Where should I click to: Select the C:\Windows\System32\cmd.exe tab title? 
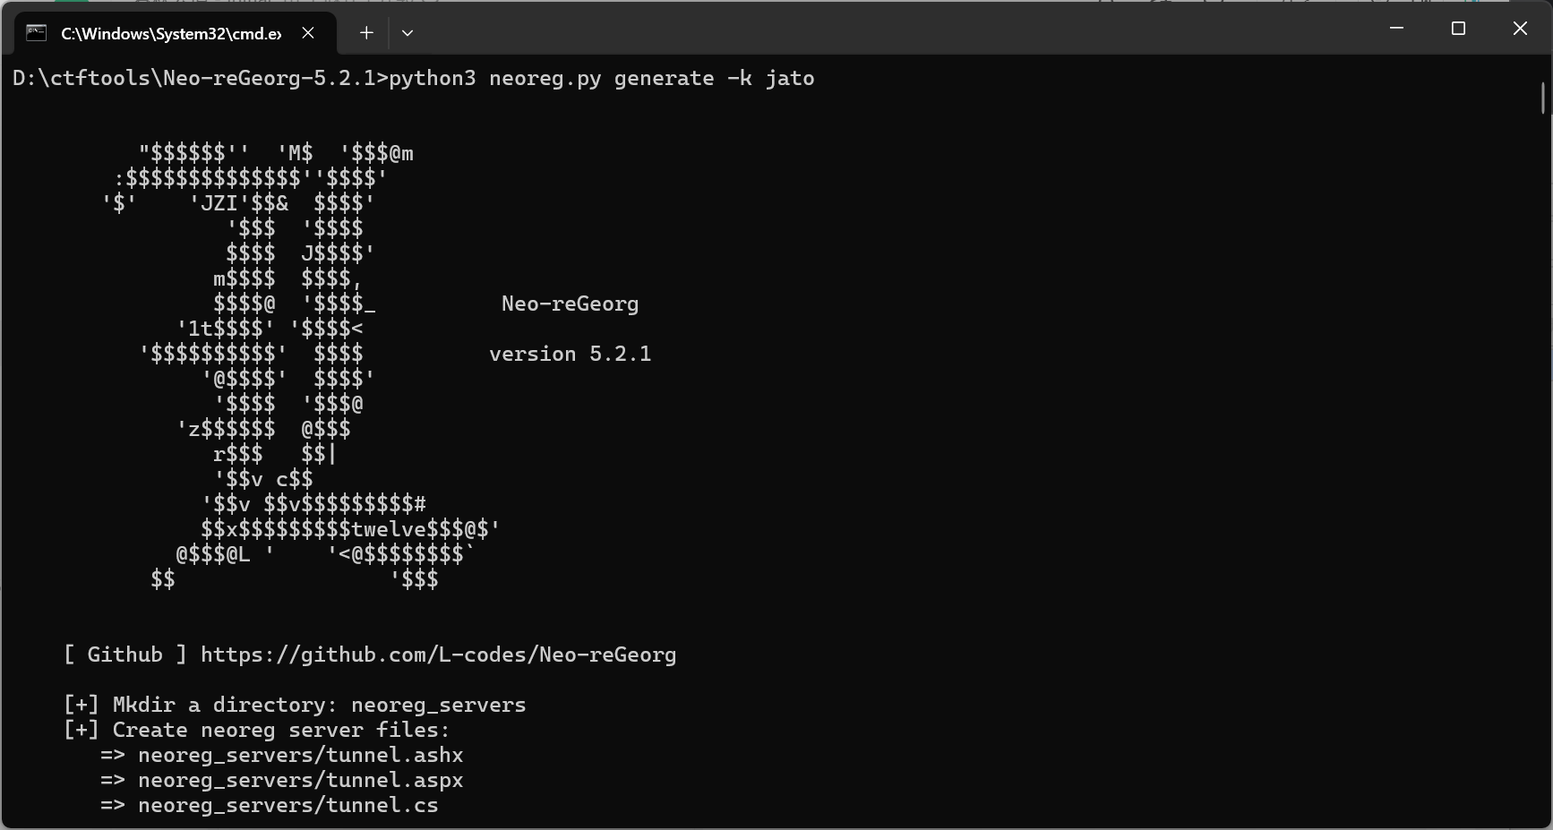click(170, 34)
